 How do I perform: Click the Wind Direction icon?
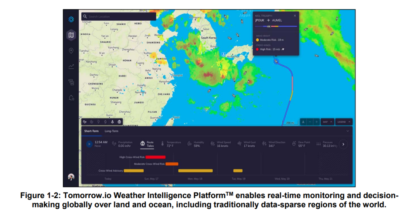(264, 144)
